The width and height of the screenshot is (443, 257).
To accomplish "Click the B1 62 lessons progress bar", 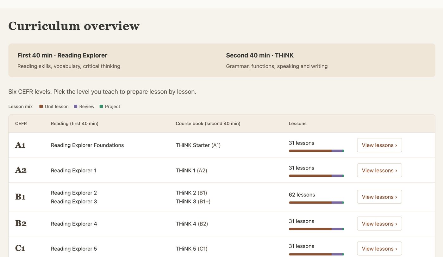I will point(316,203).
